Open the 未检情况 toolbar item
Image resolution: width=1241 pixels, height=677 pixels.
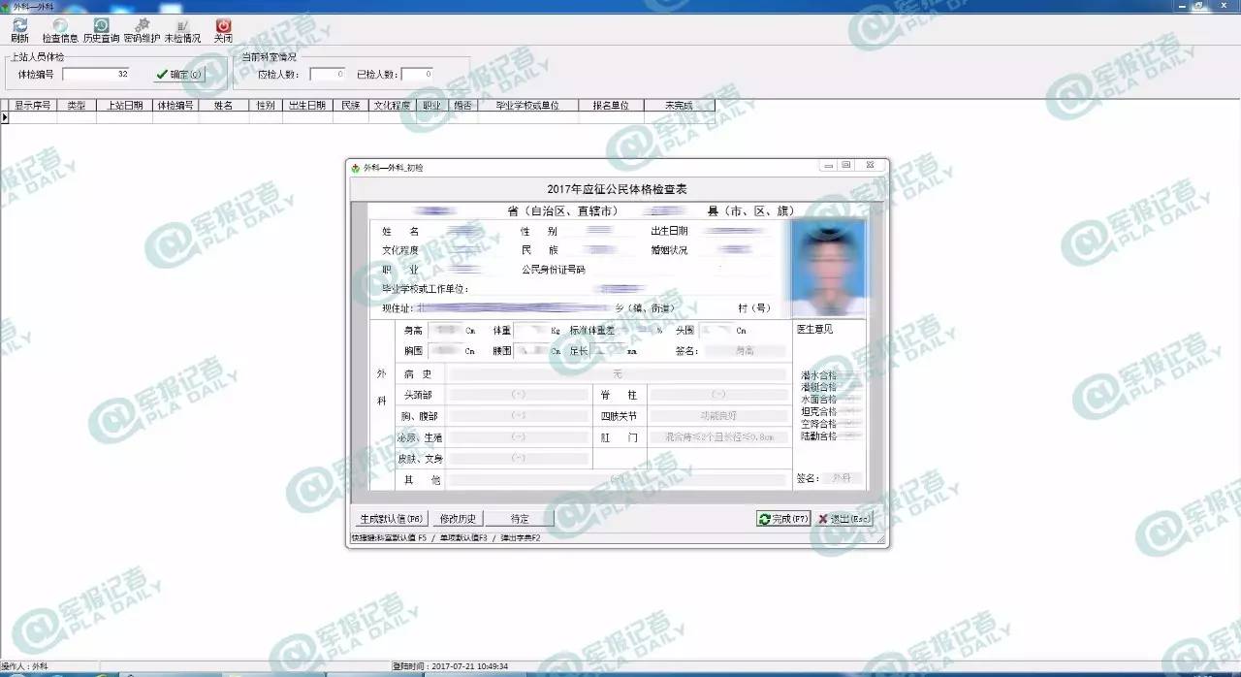click(182, 29)
